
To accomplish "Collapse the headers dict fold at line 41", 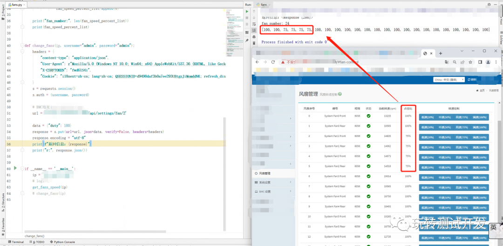I will pyautogui.click(x=23, y=52).
